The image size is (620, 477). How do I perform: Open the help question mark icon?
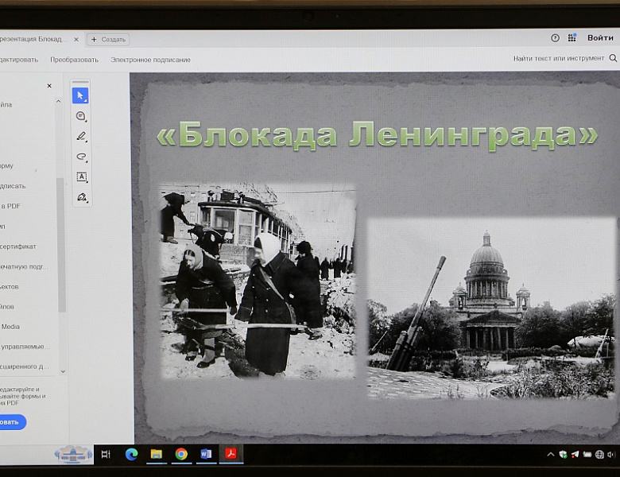(x=555, y=38)
